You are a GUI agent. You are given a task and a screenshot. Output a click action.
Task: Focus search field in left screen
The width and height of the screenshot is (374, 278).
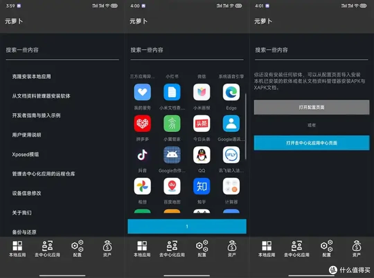pyautogui.click(x=62, y=51)
